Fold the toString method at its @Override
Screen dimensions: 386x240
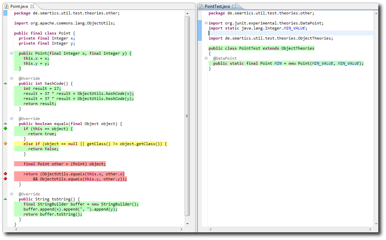coord(12,194)
